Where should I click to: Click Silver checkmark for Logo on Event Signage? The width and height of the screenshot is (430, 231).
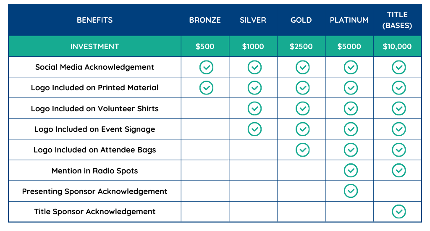pyautogui.click(x=254, y=129)
